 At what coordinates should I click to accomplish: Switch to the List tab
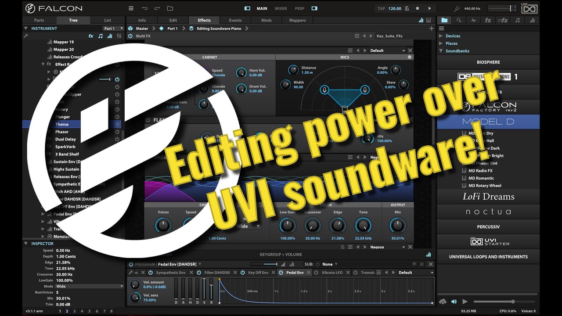tap(108, 20)
